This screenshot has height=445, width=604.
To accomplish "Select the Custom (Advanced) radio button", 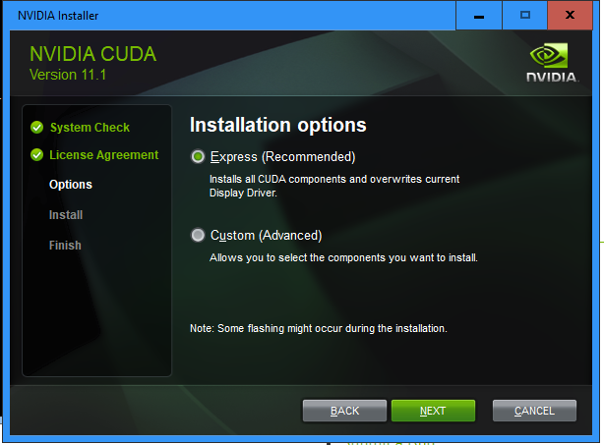I will 198,235.
